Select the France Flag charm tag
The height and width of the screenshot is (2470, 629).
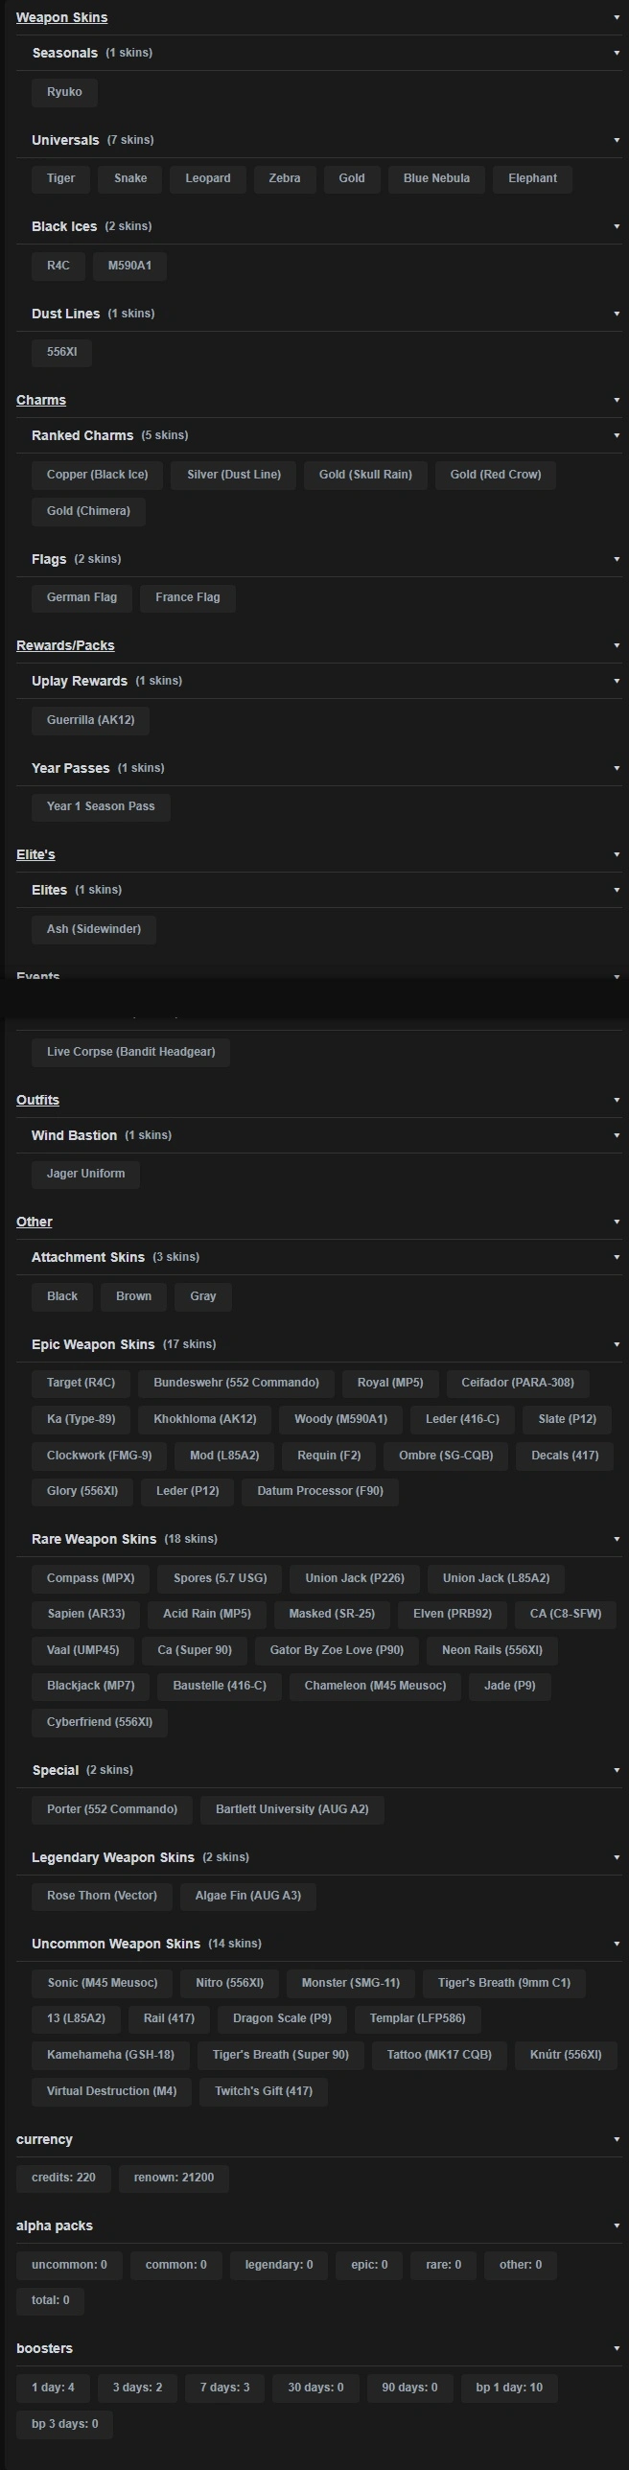pos(188,597)
